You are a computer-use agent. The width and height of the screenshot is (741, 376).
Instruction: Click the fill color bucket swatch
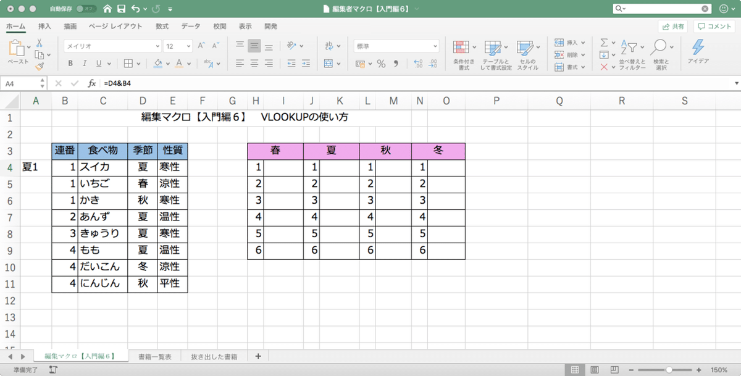point(157,63)
